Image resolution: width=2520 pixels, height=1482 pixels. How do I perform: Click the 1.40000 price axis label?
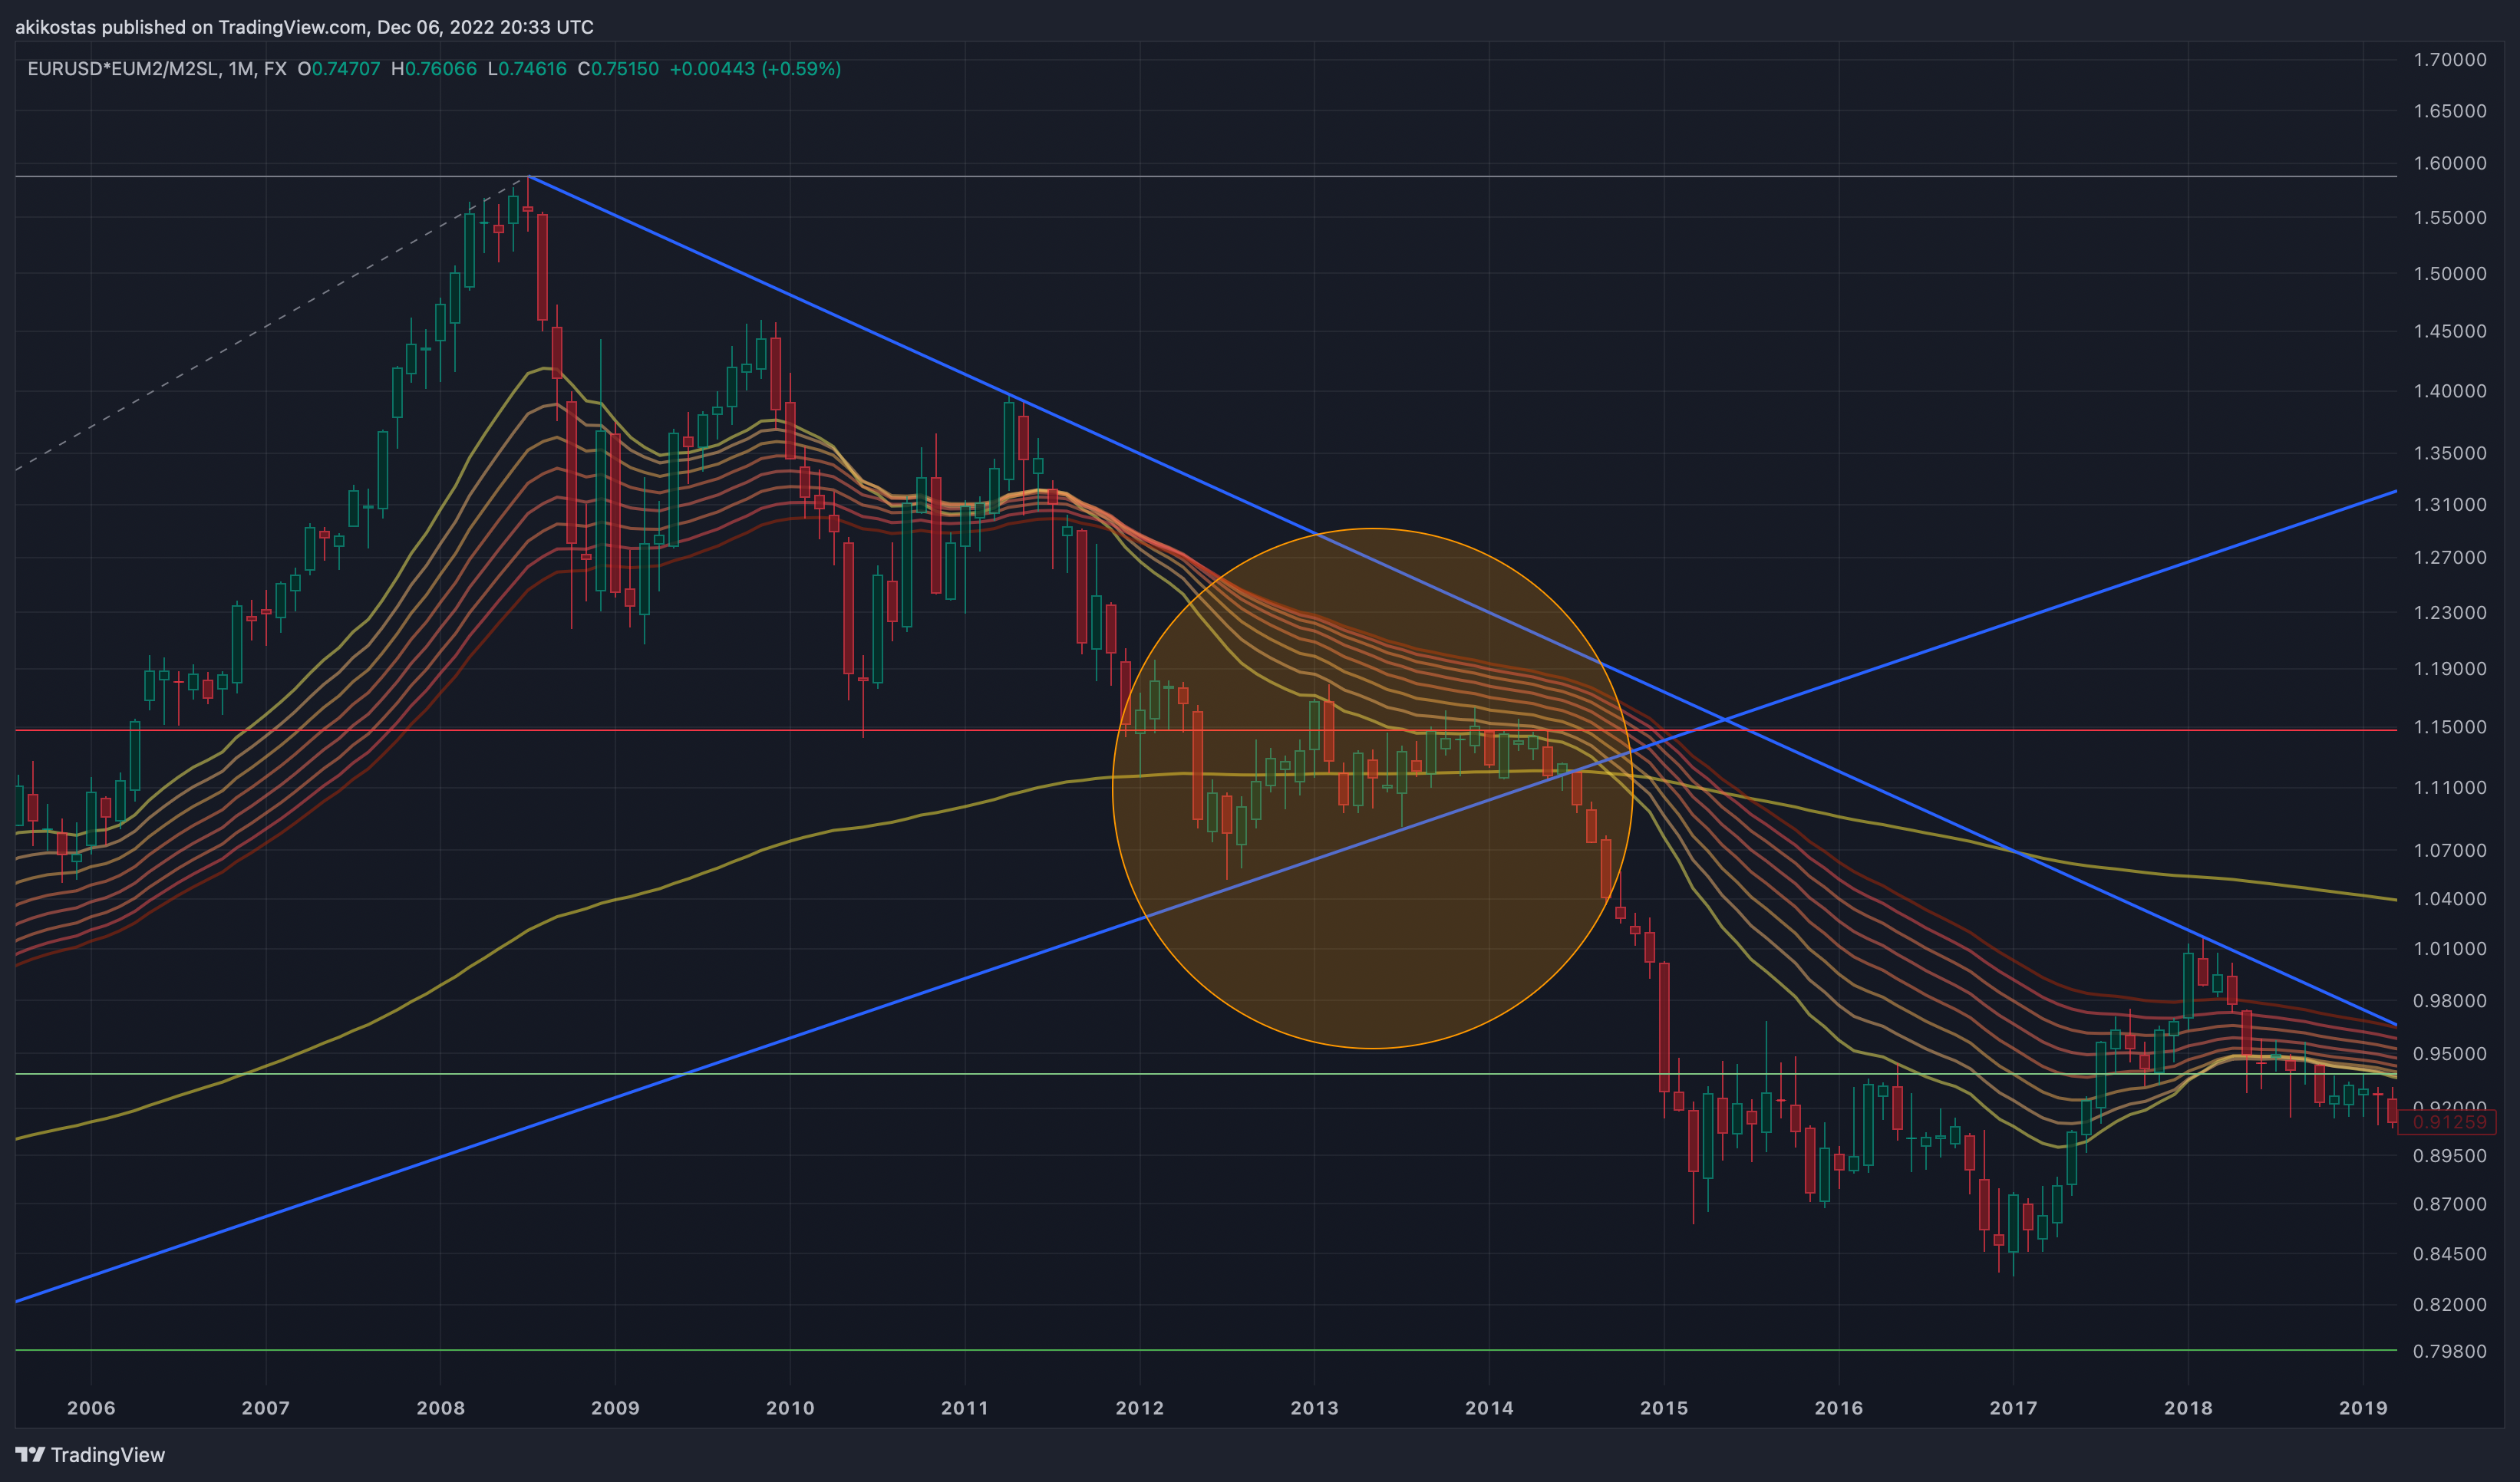click(x=2450, y=390)
